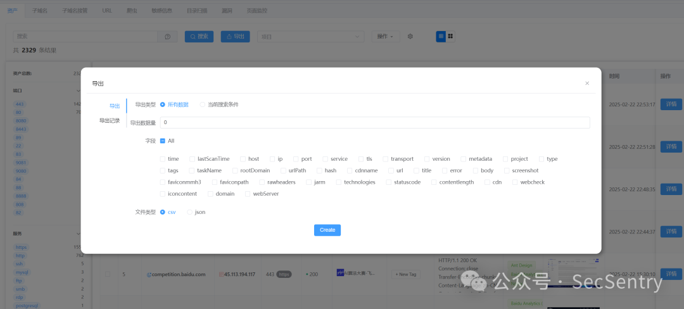
Task: Open the 项目 dropdown
Action: 310,37
